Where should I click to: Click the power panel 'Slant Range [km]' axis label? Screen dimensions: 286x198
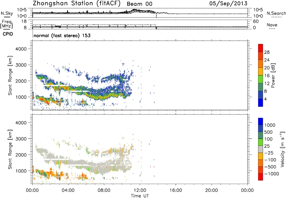click(x=10, y=75)
